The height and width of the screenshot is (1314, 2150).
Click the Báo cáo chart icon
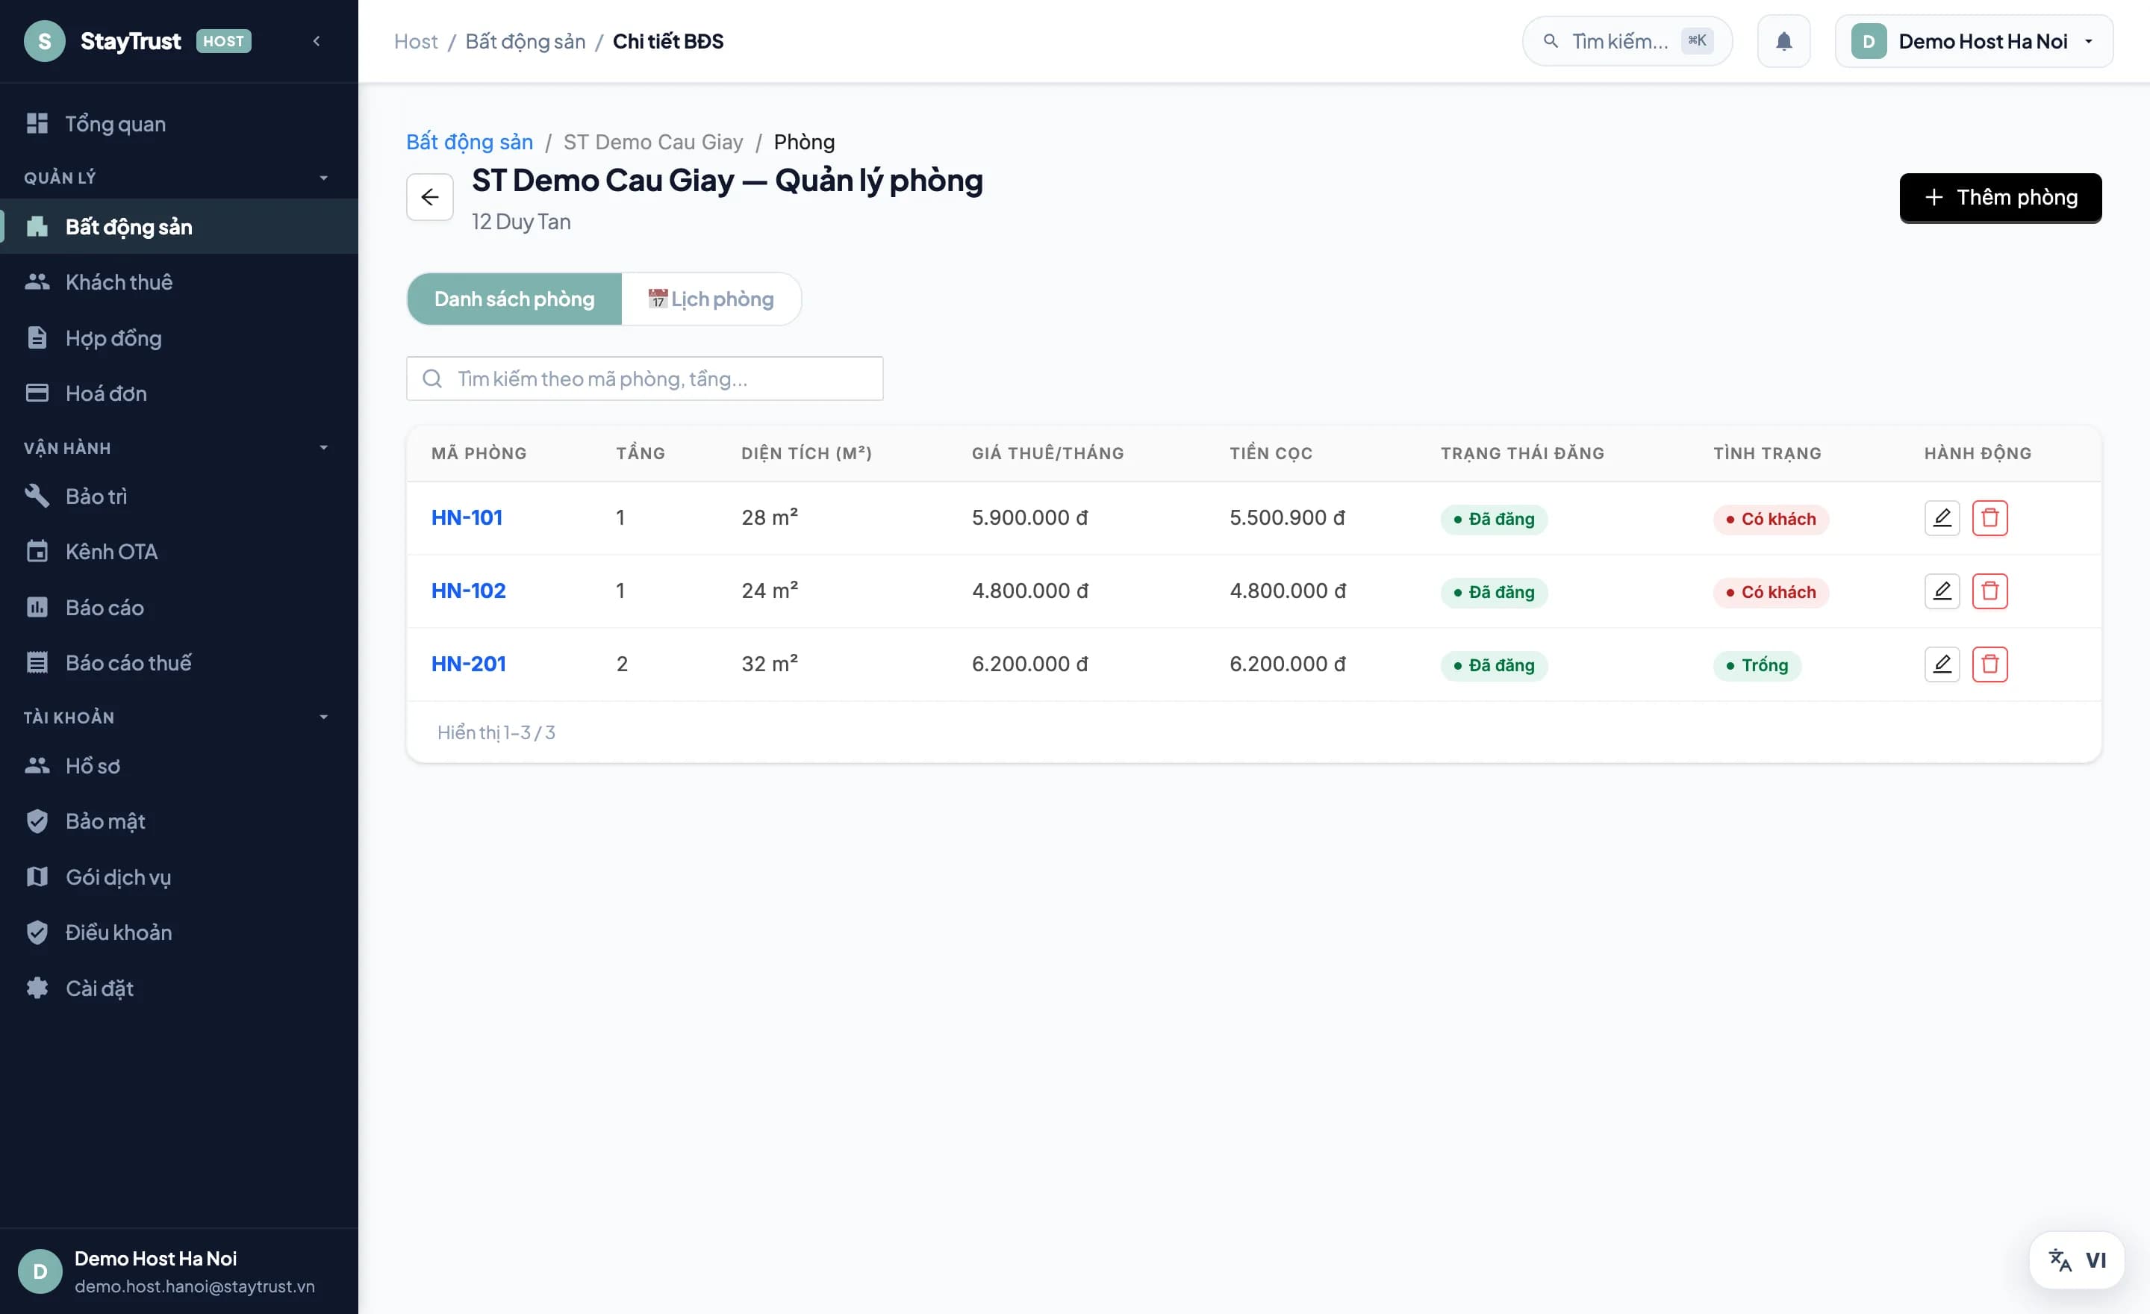click(x=37, y=607)
